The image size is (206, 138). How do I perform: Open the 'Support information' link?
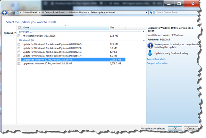pyautogui.click(x=158, y=63)
